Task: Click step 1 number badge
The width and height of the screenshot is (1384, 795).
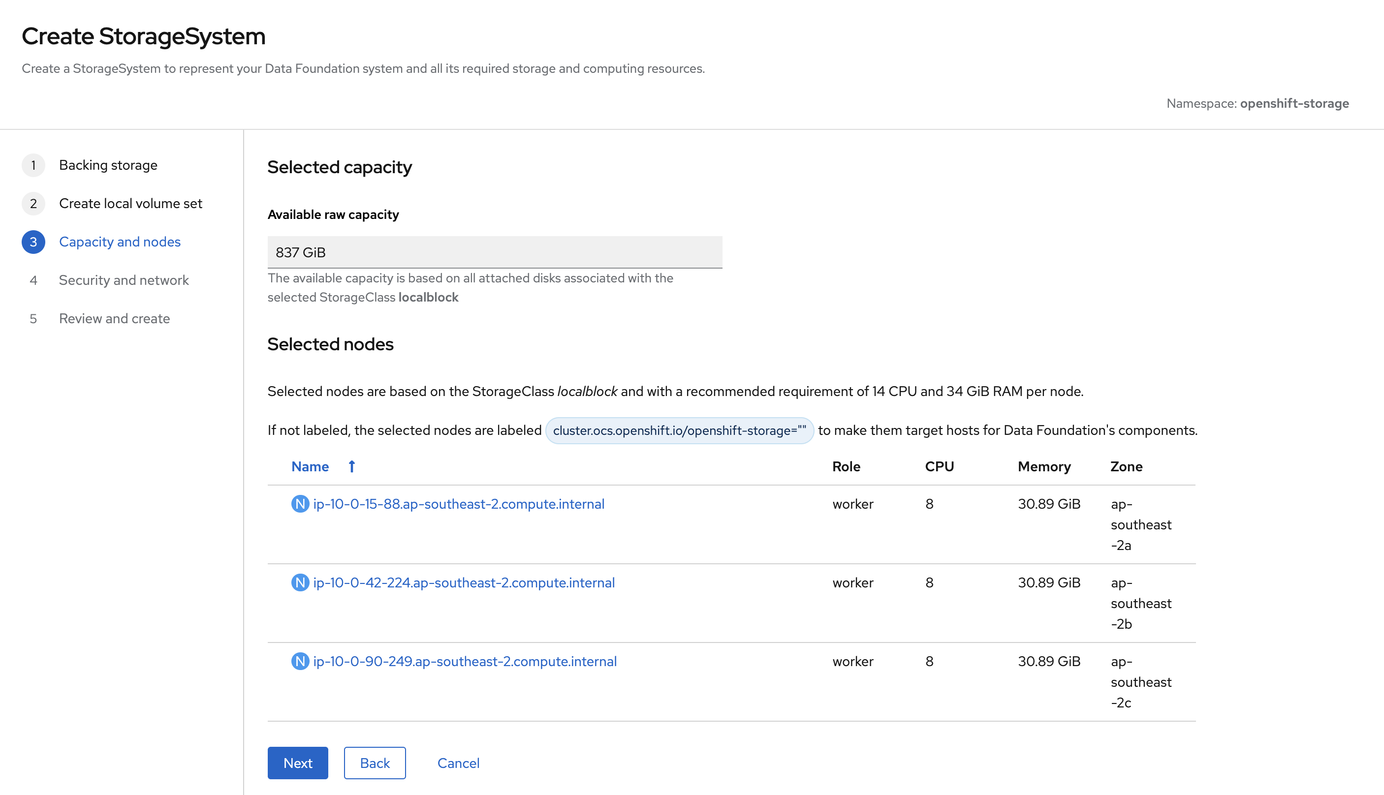Action: click(33, 165)
